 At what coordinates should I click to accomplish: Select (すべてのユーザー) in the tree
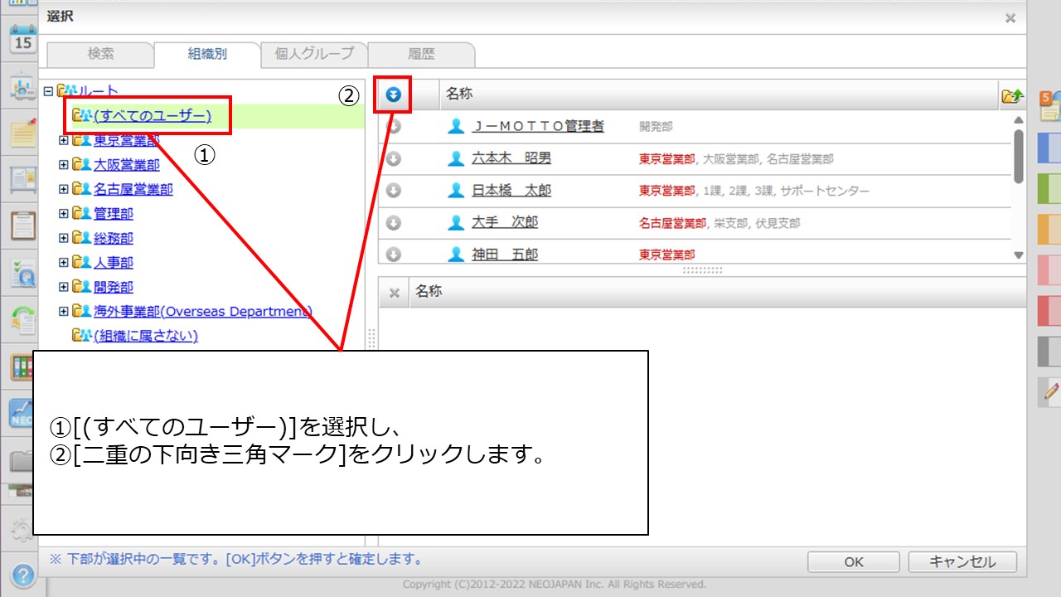pyautogui.click(x=153, y=116)
